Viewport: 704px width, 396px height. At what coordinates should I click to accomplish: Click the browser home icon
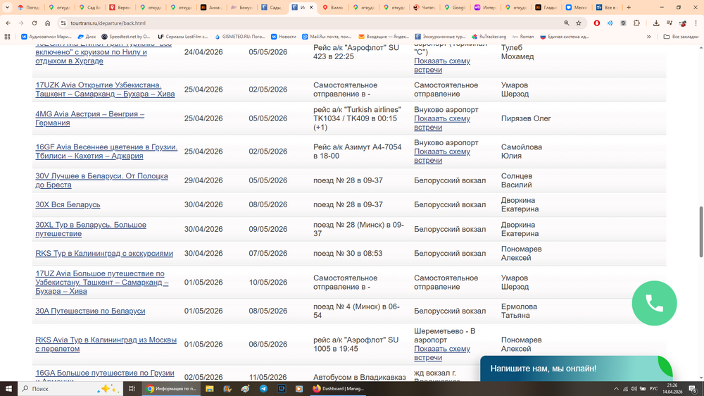click(48, 23)
